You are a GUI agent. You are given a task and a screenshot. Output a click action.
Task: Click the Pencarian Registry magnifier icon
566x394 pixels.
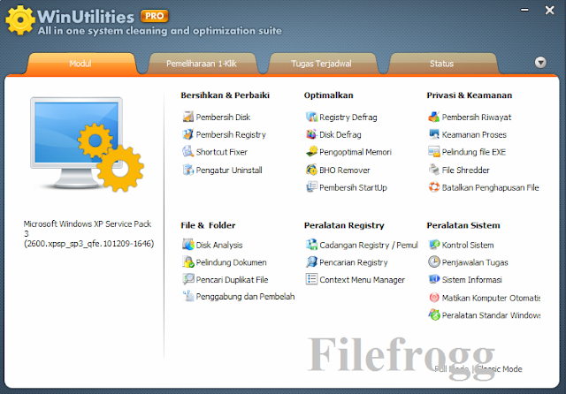(x=311, y=261)
